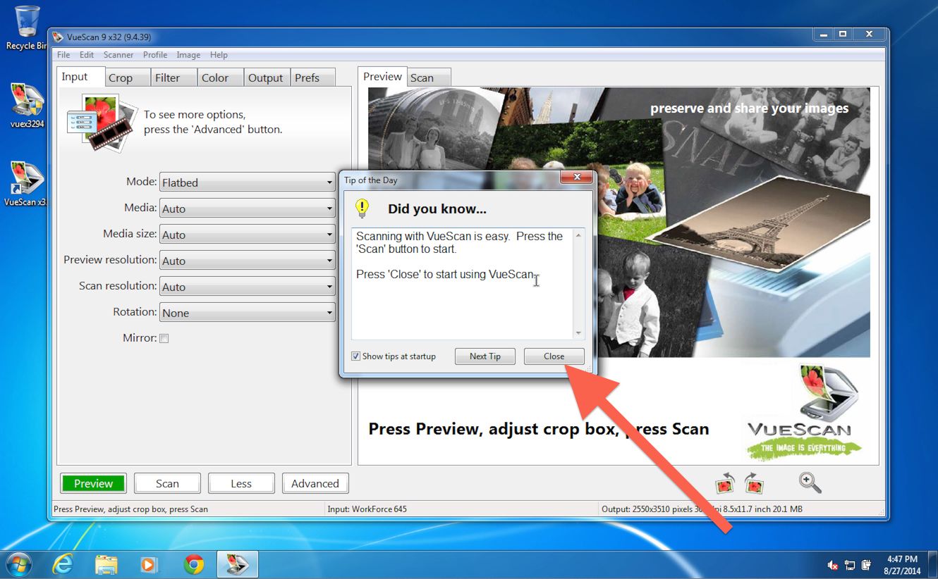Open the Mode dropdown showing Flatbed
The height and width of the screenshot is (579, 938).
click(247, 182)
